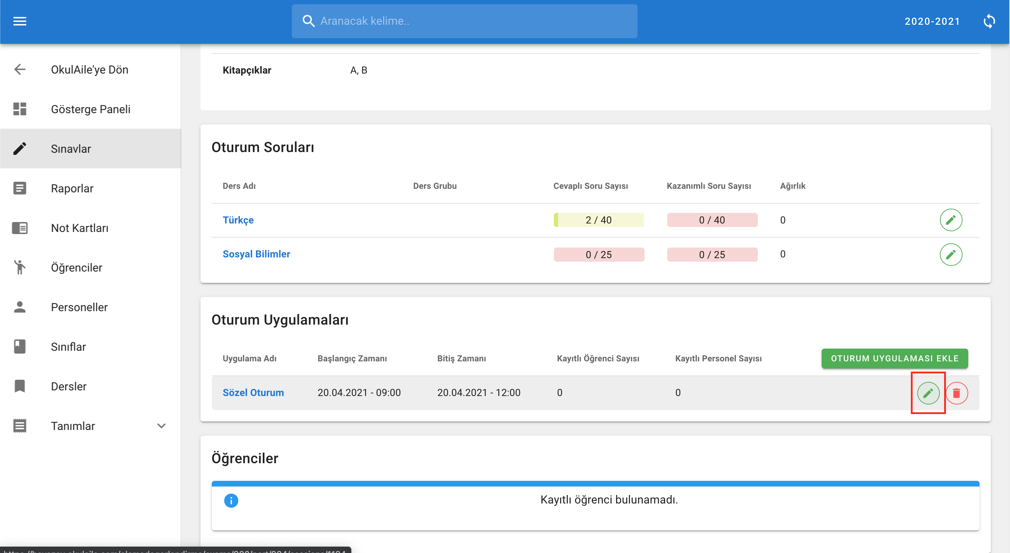Open Gösterge Paneli menu item
This screenshot has height=553, width=1010.
click(x=90, y=109)
